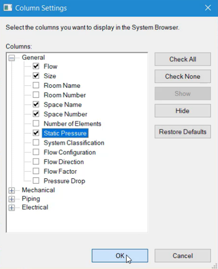Uncheck the Flow checkbox
The image size is (218, 269).
coord(36,66)
